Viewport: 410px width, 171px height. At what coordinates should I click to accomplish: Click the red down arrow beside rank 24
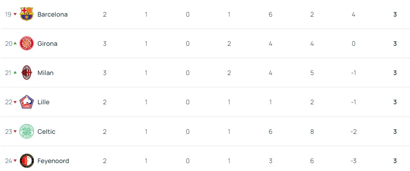[x=15, y=161]
